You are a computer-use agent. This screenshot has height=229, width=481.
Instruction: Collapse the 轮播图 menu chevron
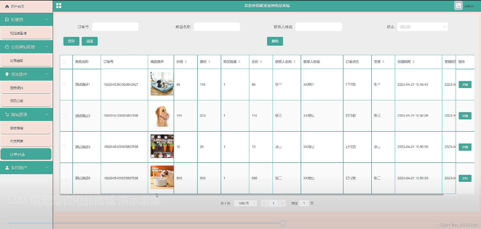coord(47,20)
